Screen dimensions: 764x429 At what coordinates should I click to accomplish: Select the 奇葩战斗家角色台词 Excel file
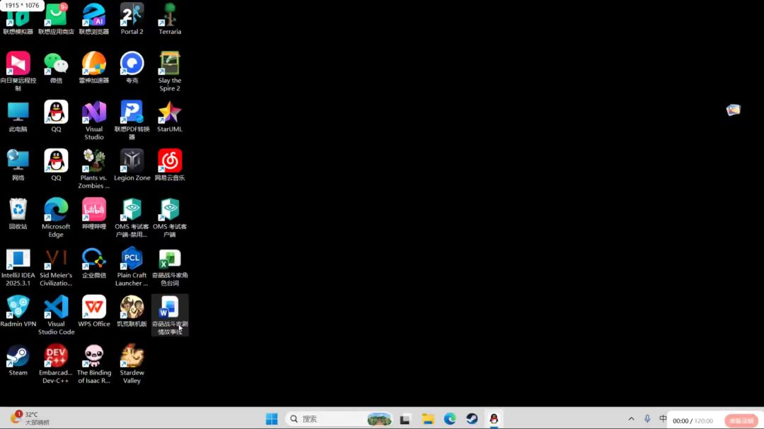point(170,266)
